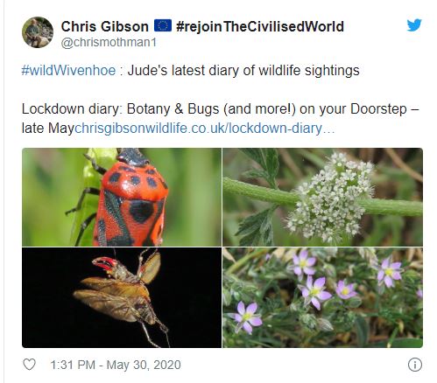The height and width of the screenshot is (383, 437).
Task: Click the "late May" text before the link
Action: (48, 129)
